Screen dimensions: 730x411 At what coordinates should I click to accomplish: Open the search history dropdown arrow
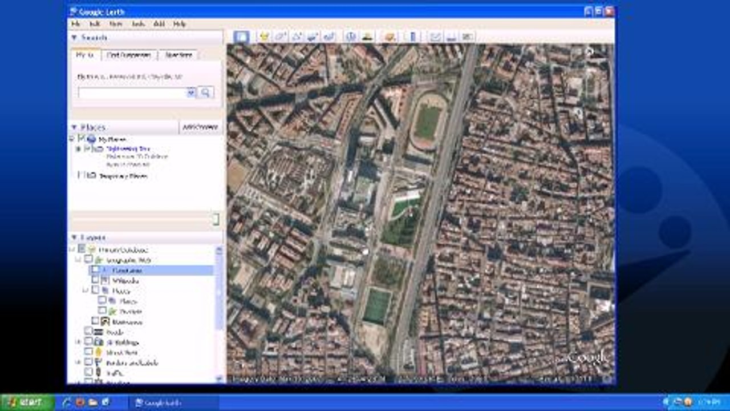(x=192, y=92)
